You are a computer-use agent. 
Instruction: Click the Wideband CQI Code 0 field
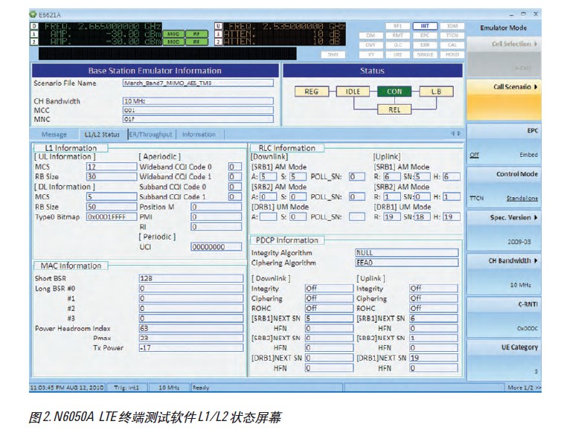click(235, 167)
